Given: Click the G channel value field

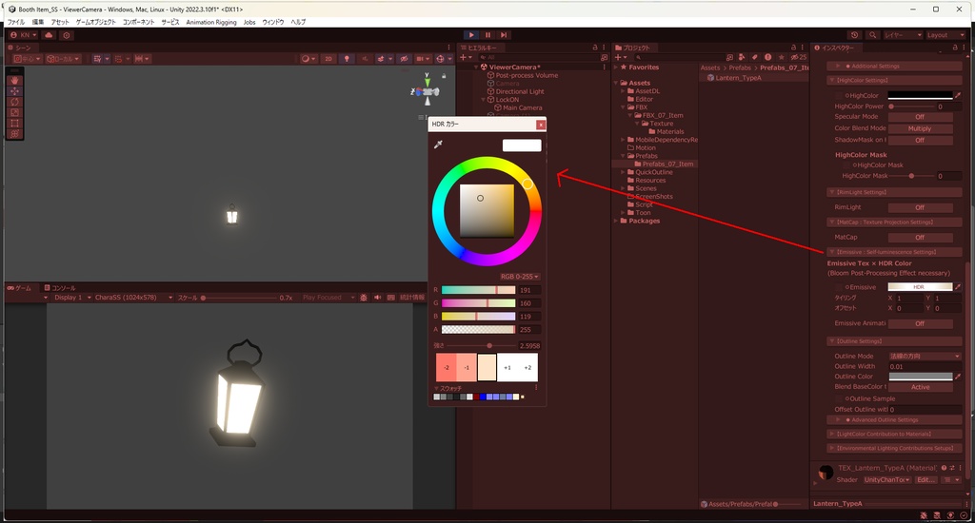Looking at the screenshot, I should [x=529, y=303].
